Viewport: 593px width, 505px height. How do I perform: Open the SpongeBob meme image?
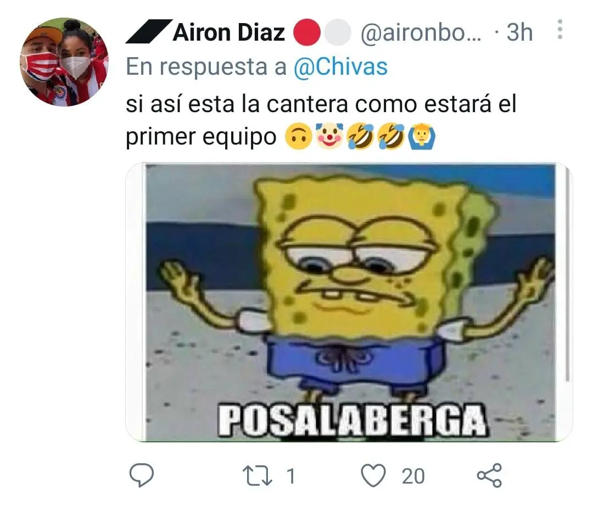point(349,302)
